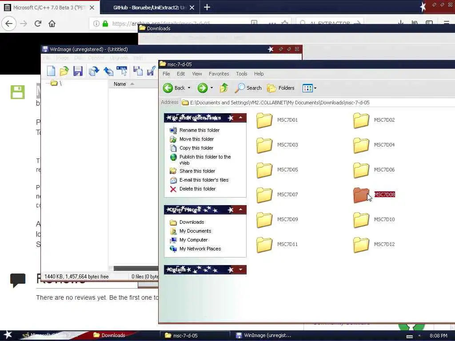The width and height of the screenshot is (455, 341).
Task: Click Move this folder
Action: pyautogui.click(x=196, y=139)
